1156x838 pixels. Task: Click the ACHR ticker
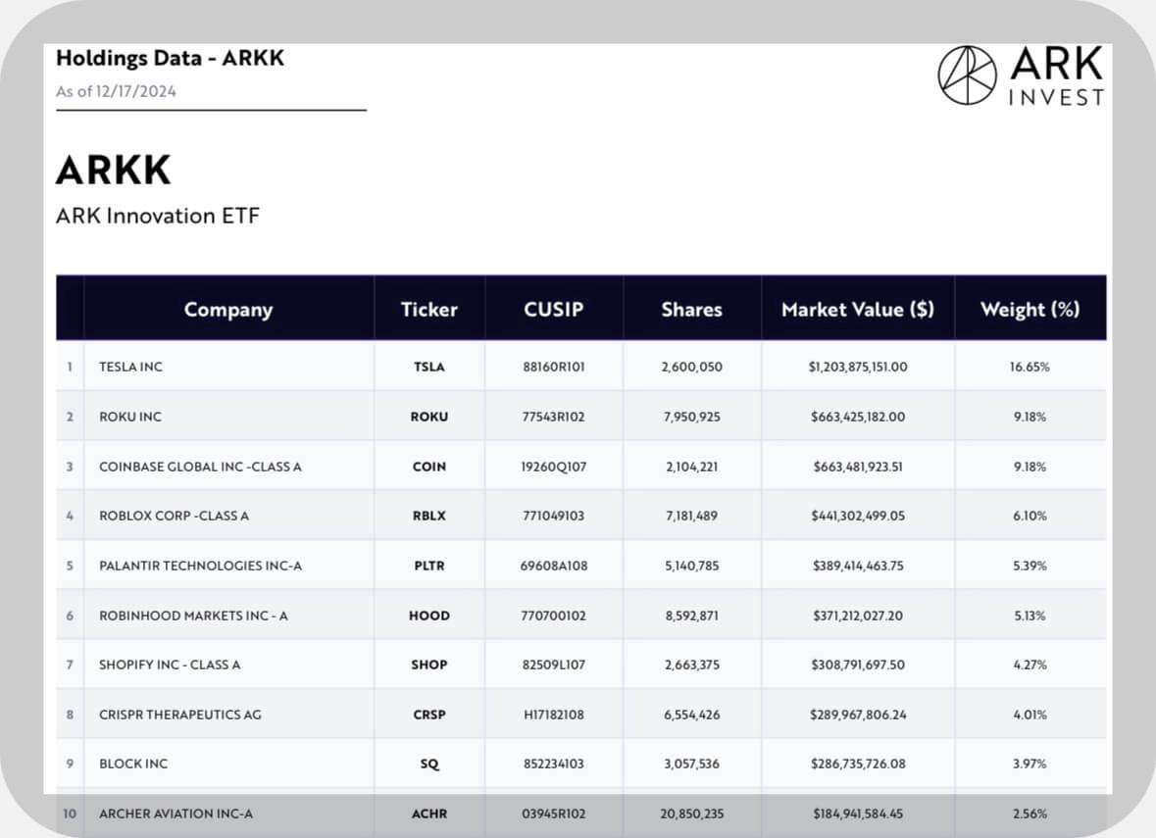pyautogui.click(x=429, y=813)
